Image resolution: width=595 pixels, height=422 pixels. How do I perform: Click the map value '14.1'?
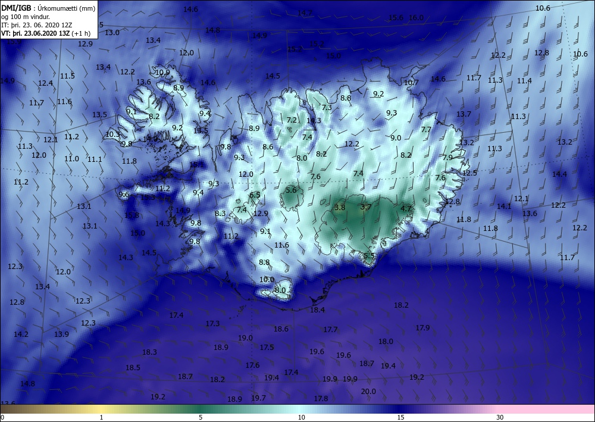click(x=504, y=206)
